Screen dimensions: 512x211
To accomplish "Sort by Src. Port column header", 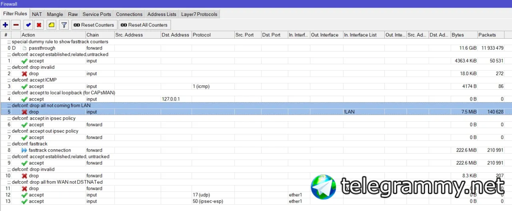I will click(x=248, y=35).
